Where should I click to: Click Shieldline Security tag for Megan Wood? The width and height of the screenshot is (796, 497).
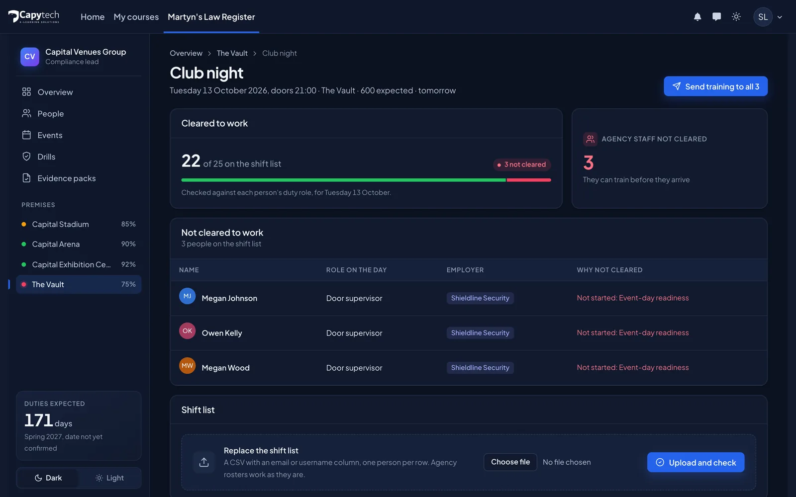coord(480,368)
